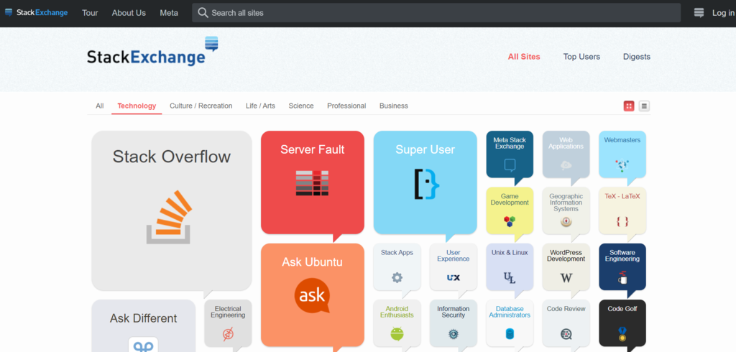Open the Stack Overflow site tile
The height and width of the screenshot is (352, 736).
(171, 210)
